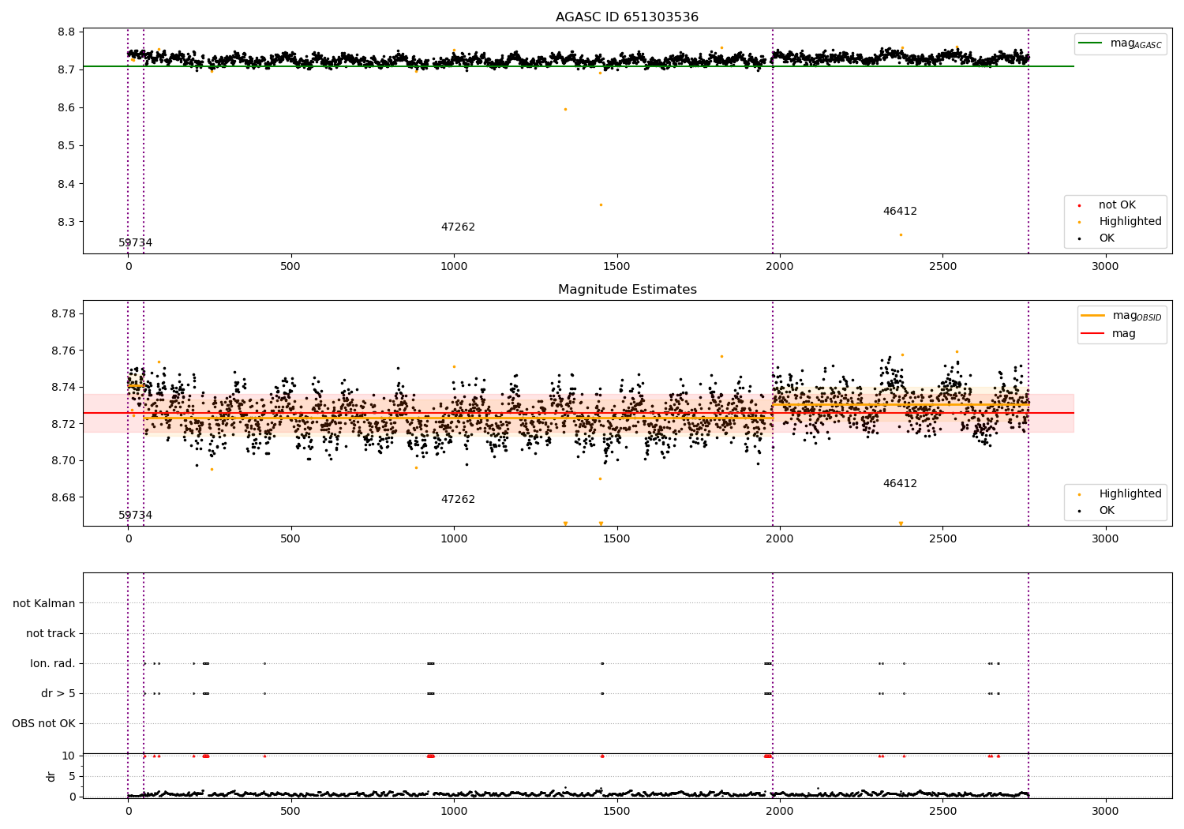The width and height of the screenshot is (1184, 829).
Task: Click the 5 tick on dr axis
Action: pyautogui.click(x=73, y=777)
